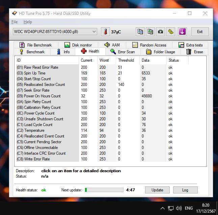Click the network icon in system tray
The image size is (218, 215).
(x=171, y=208)
